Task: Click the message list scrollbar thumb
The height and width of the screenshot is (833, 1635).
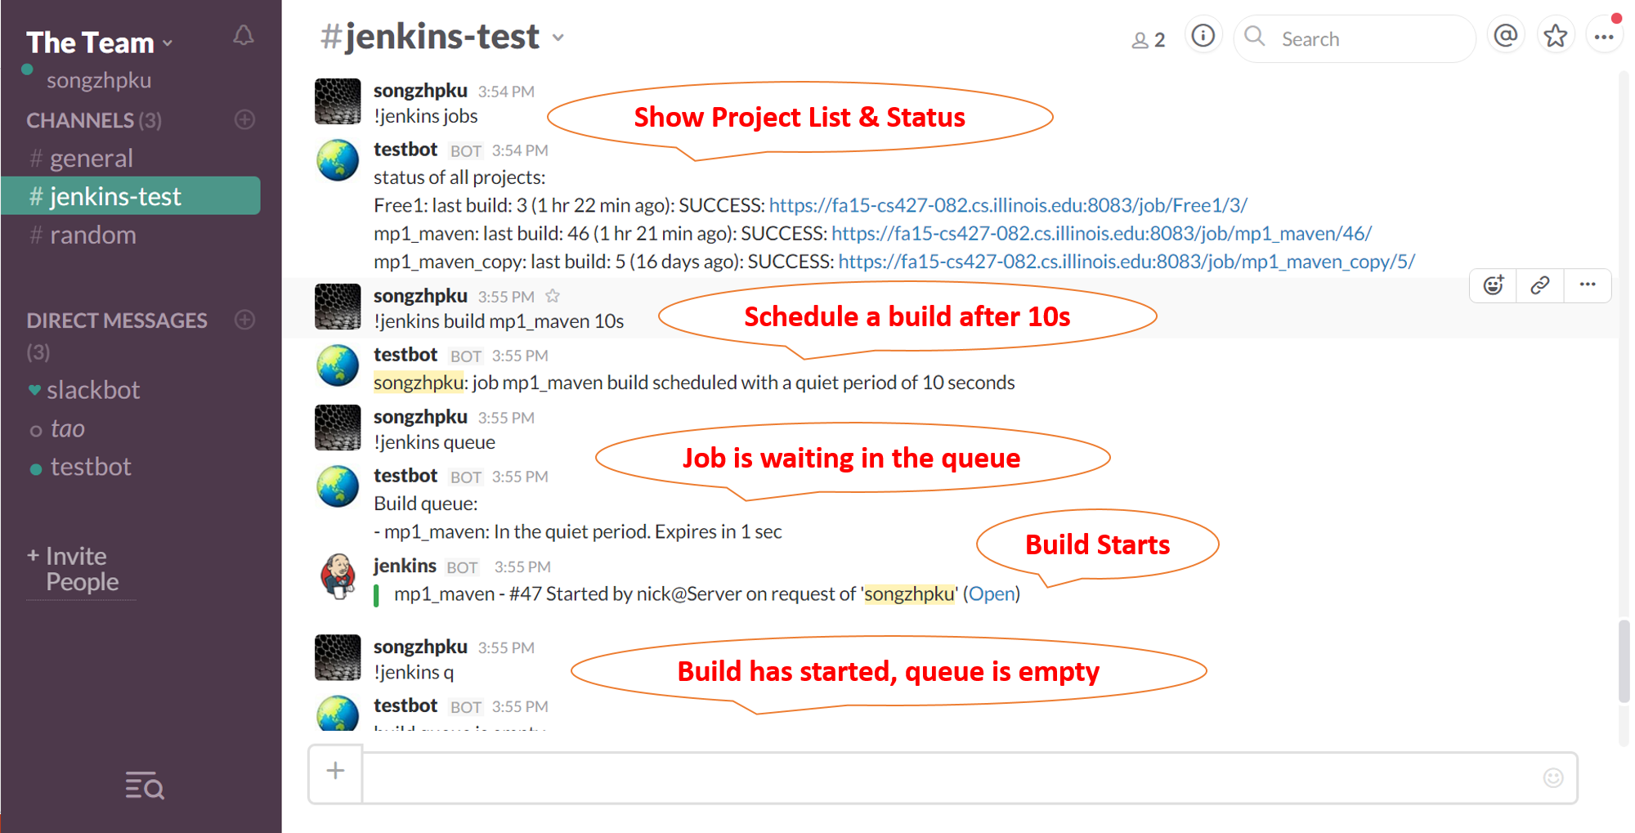Action: tap(1624, 662)
